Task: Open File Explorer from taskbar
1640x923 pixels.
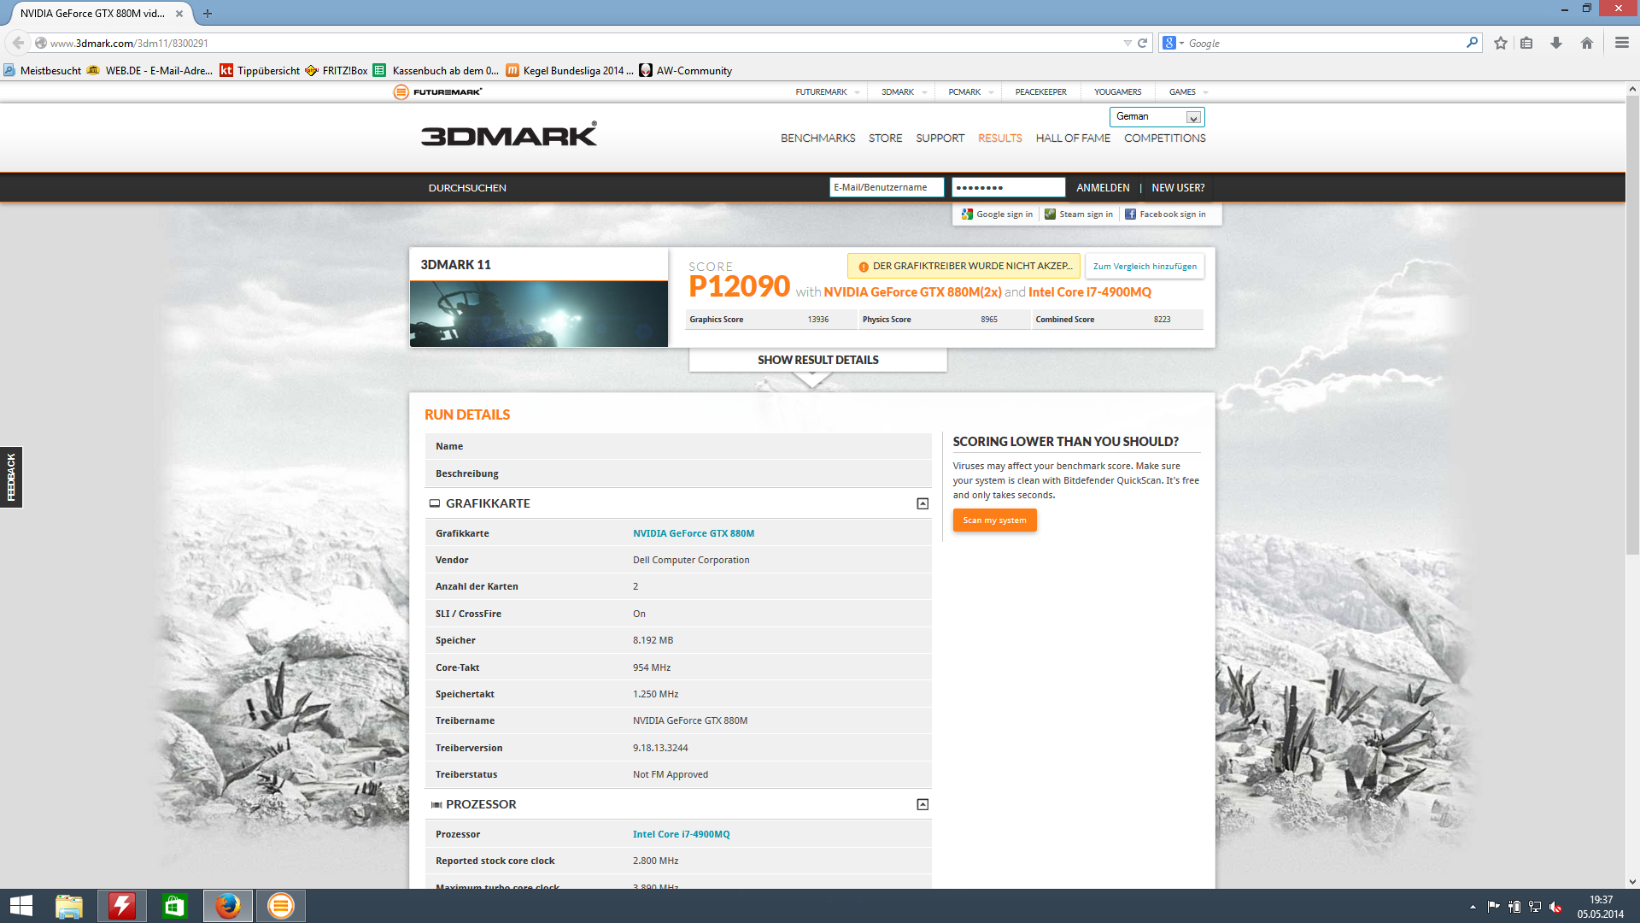Action: tap(69, 906)
